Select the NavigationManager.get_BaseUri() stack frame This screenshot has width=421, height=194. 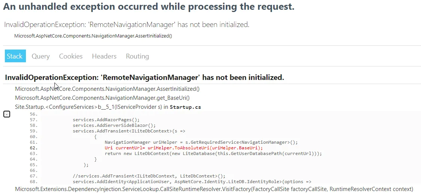coord(102,98)
